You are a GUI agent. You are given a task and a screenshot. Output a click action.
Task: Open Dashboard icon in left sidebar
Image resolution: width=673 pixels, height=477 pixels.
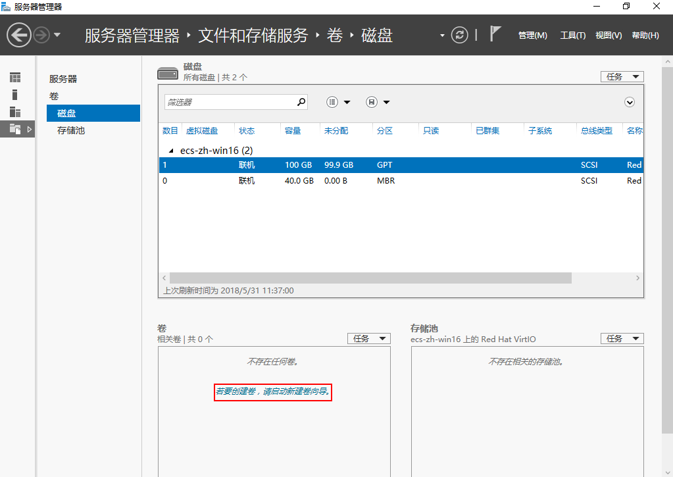(14, 78)
